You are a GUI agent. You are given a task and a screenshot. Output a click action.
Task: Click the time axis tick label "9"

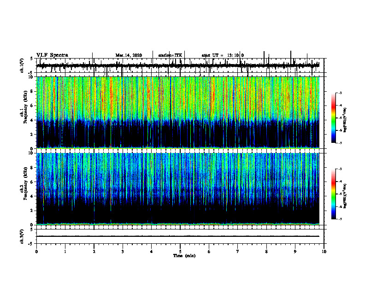point(295,252)
